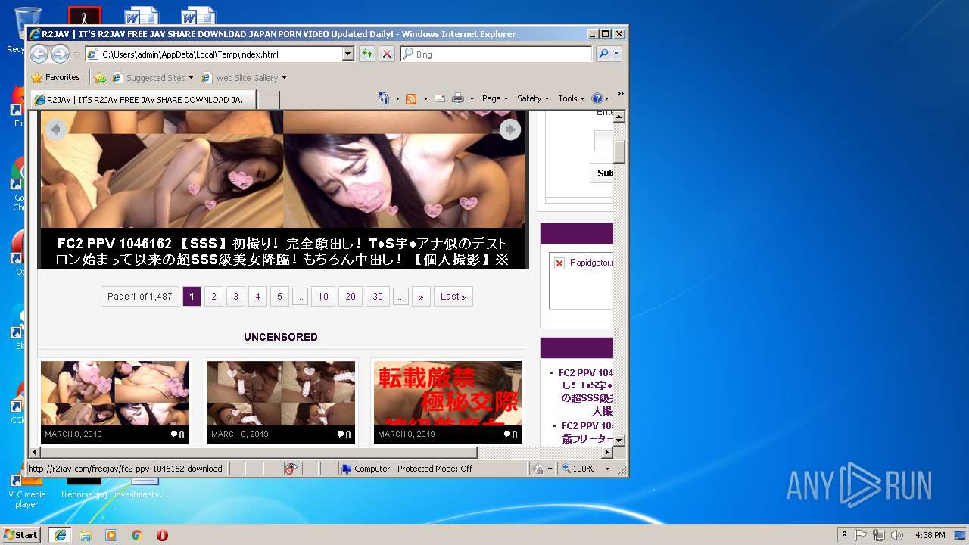Open the Feeds dropdown arrow
This screenshot has height=545, width=969.
click(x=425, y=98)
